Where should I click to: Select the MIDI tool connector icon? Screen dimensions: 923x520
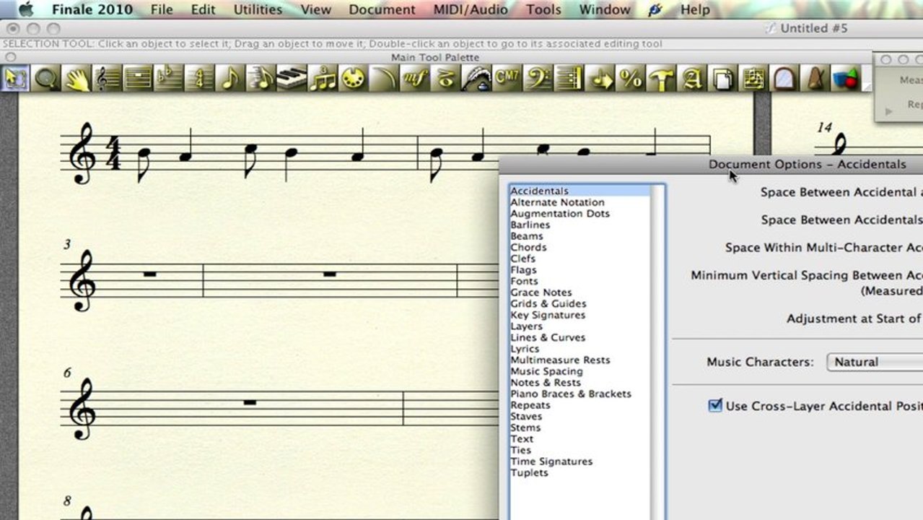(352, 78)
